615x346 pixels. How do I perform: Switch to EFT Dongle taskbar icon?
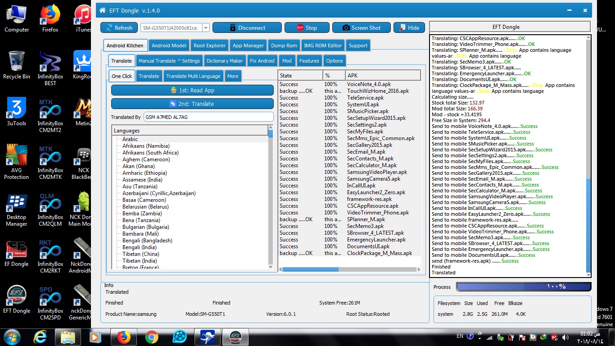235,337
